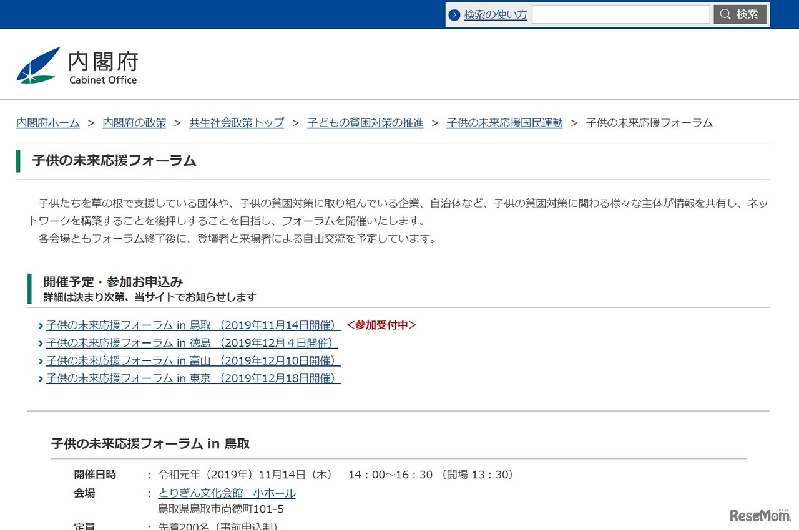Screen dimensions: 799x530
Task: Click the 子供の未来応援フォーラム in 鳥取 section heading
Action: click(x=150, y=444)
